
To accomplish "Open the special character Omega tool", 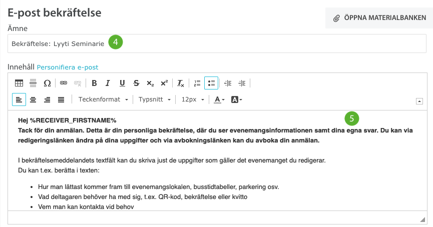I will pyautogui.click(x=47, y=83).
